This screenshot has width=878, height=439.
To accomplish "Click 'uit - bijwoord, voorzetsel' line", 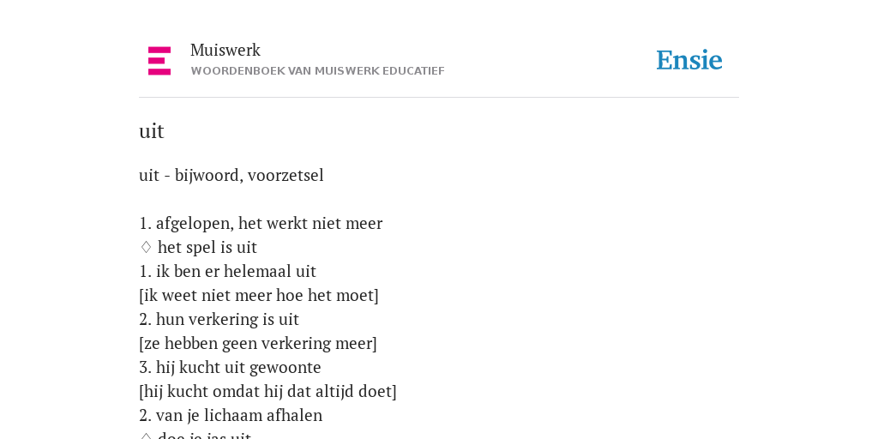I will (x=232, y=175).
